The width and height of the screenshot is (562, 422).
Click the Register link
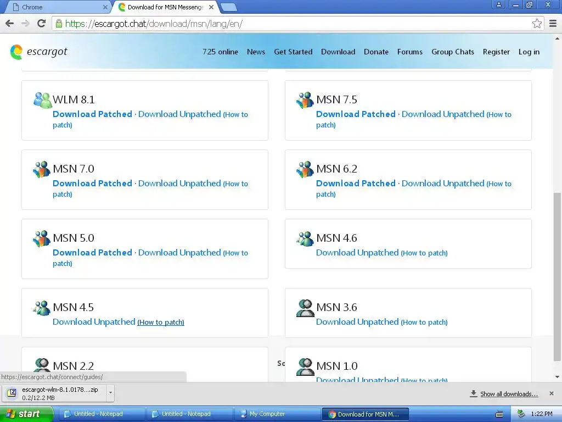496,52
